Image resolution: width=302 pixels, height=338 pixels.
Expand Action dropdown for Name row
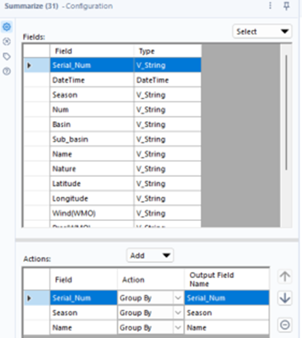pos(178,328)
